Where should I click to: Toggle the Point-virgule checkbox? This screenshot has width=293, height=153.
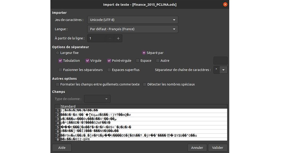[x=109, y=61]
